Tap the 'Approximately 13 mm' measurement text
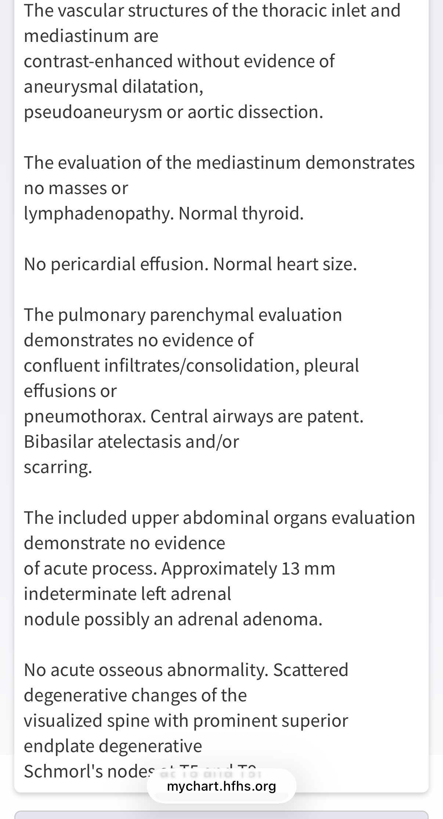This screenshot has width=443, height=819. coord(248,569)
